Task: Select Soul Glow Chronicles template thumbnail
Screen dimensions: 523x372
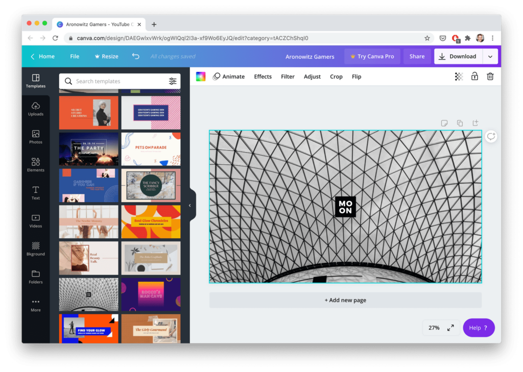Action: point(151,221)
